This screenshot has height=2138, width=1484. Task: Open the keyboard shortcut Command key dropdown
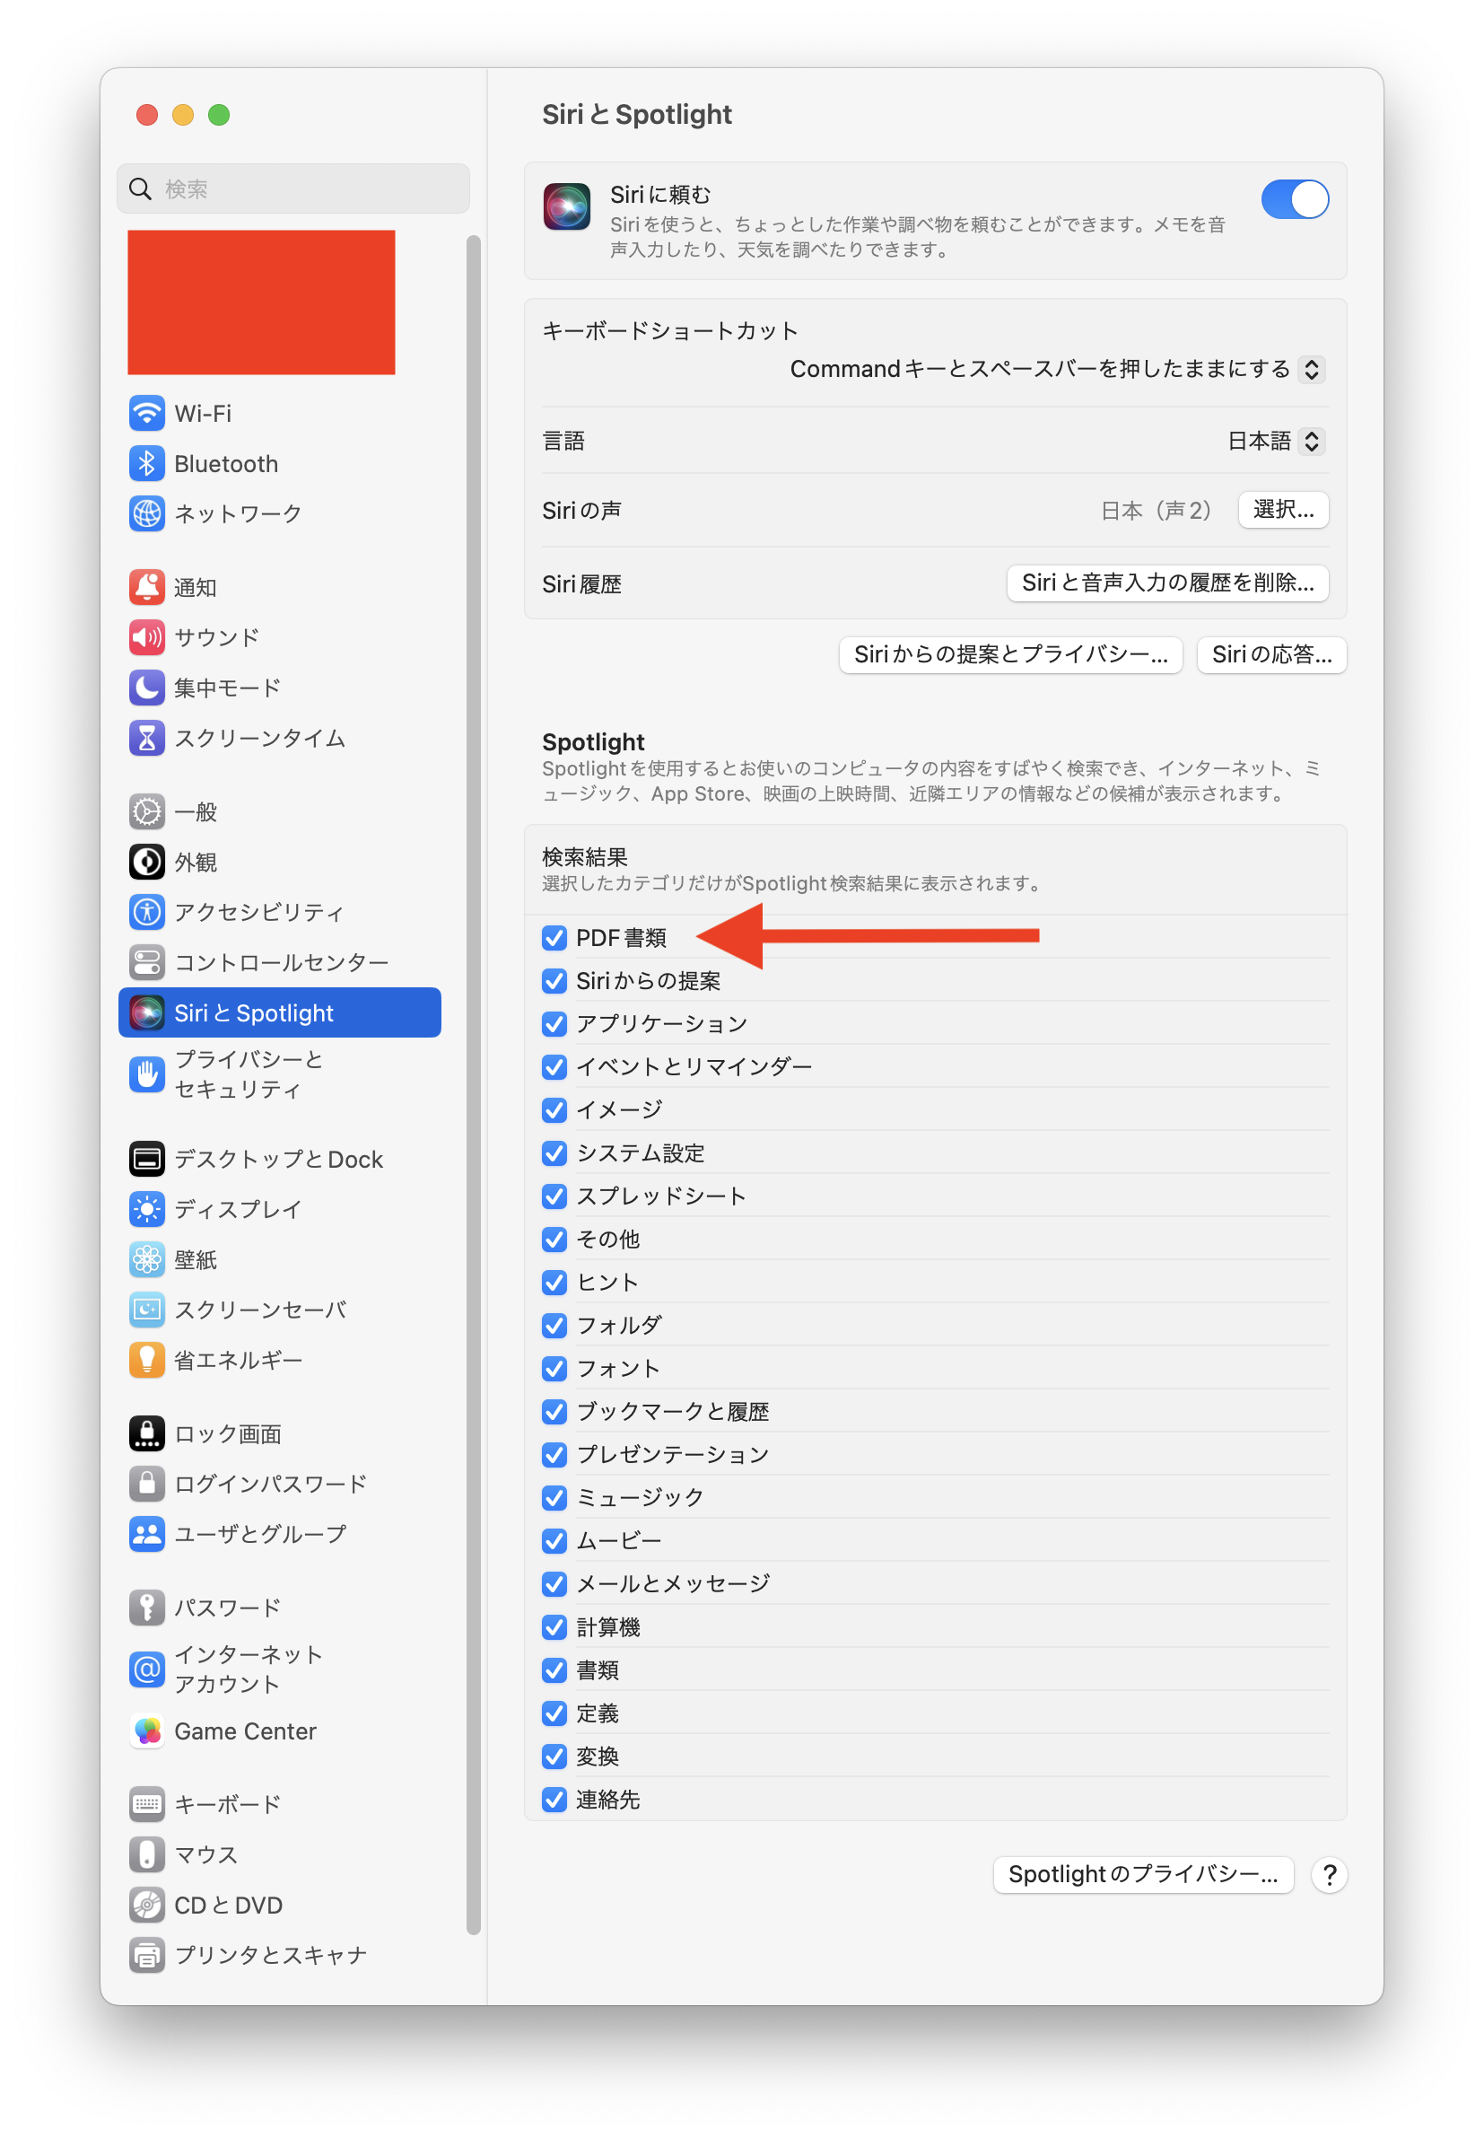pyautogui.click(x=1058, y=369)
